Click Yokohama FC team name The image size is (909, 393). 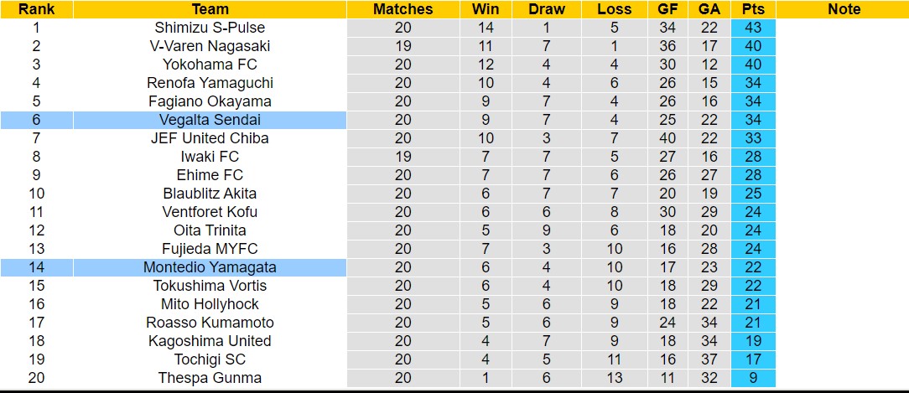pyautogui.click(x=210, y=65)
